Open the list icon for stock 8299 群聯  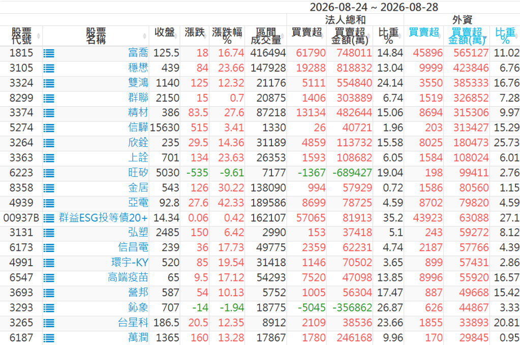(49, 99)
